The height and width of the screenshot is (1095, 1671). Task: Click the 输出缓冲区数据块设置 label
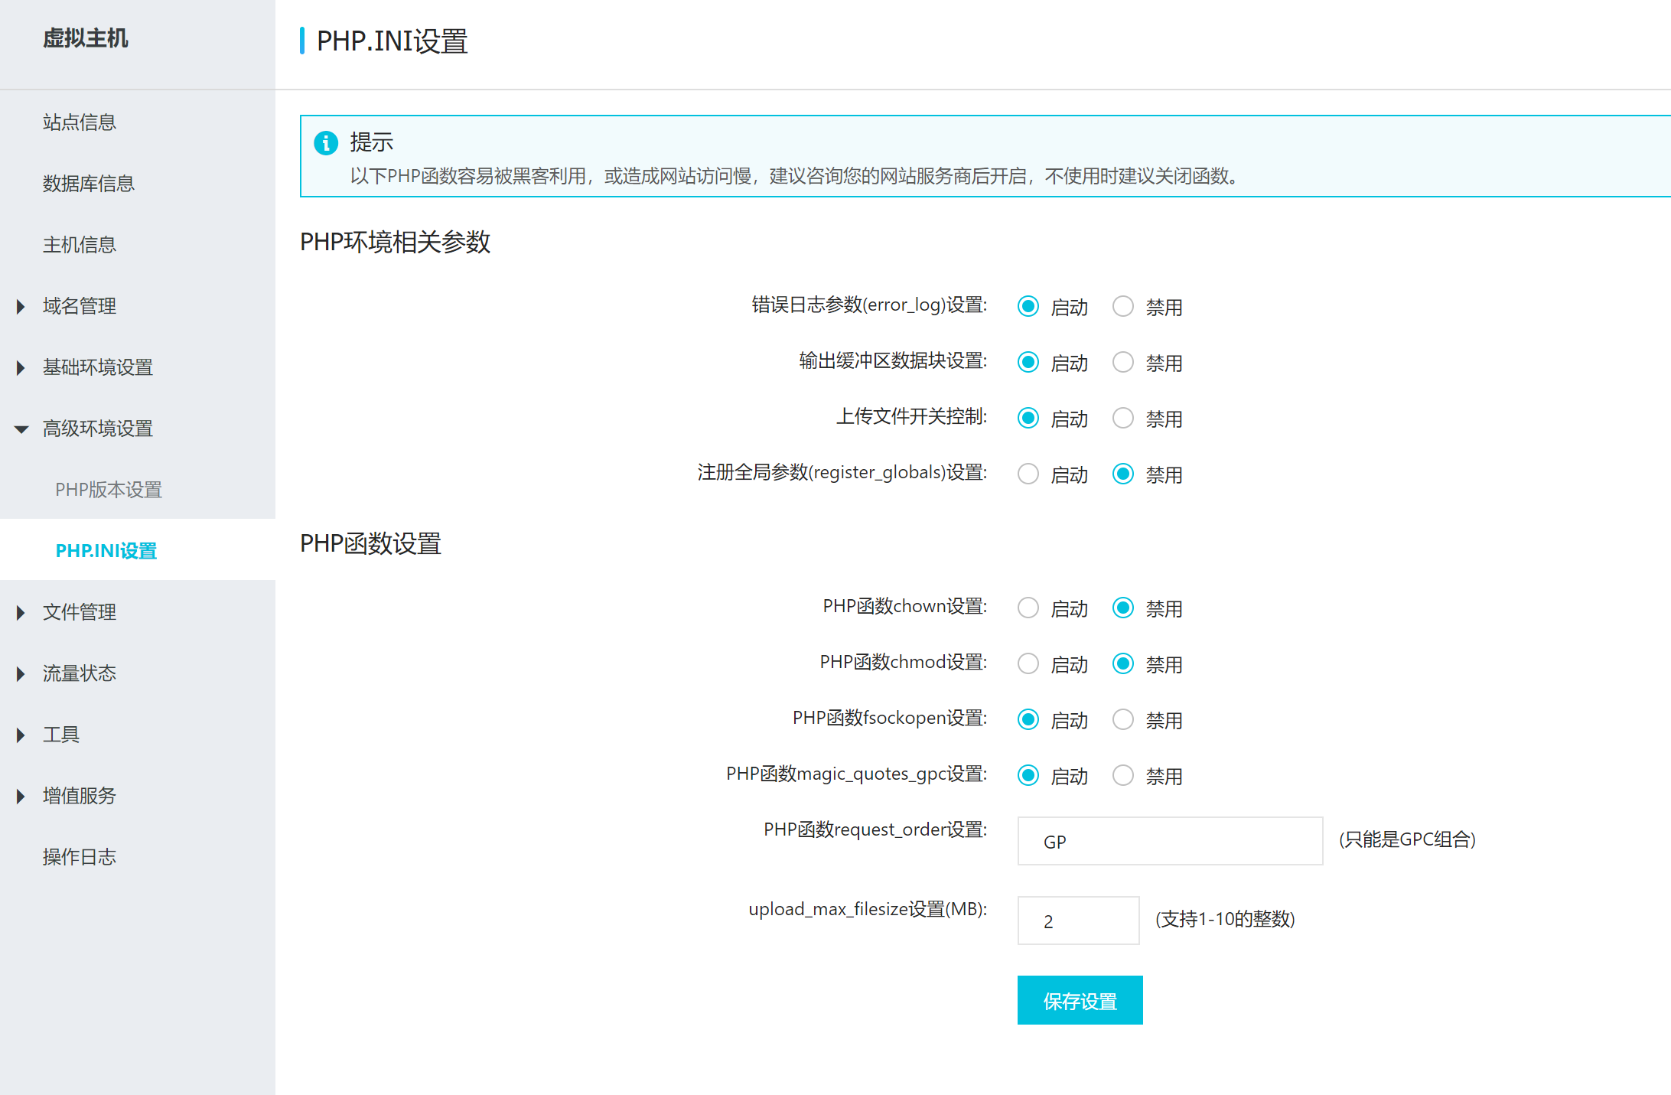(x=893, y=361)
